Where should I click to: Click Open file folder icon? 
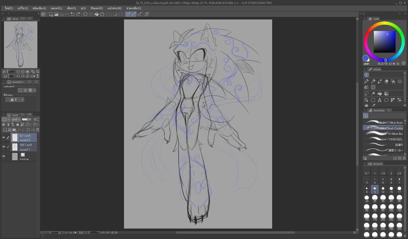[x=56, y=14]
